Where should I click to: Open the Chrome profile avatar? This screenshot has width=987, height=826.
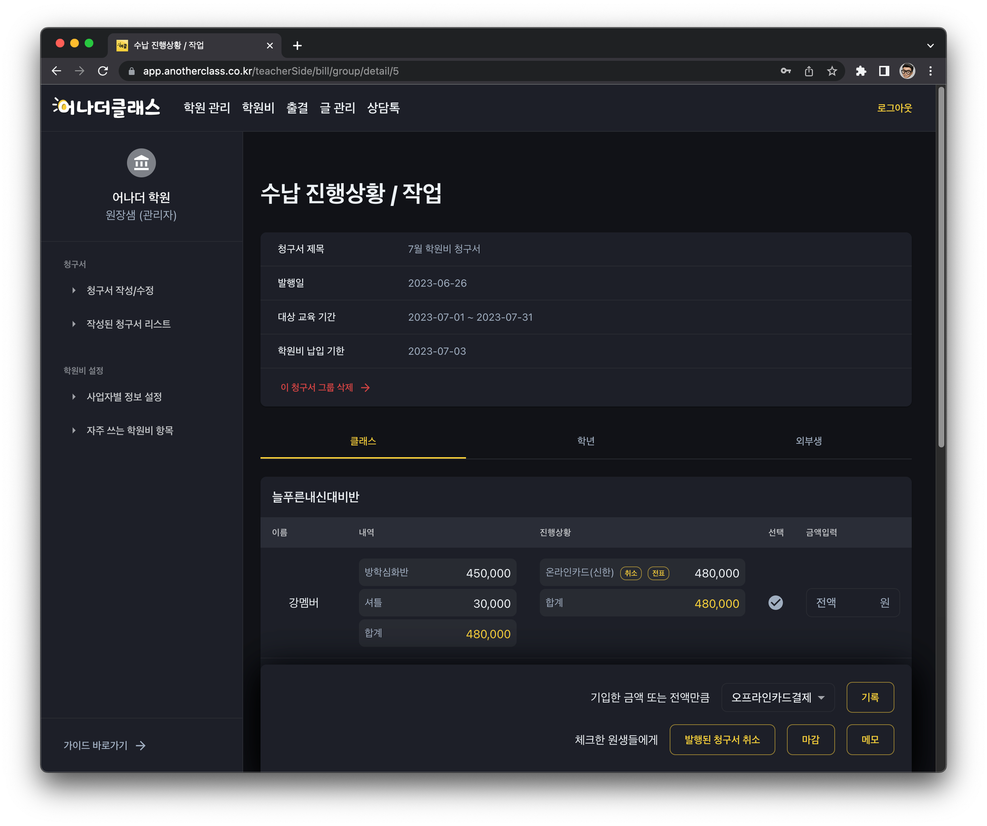coord(907,71)
